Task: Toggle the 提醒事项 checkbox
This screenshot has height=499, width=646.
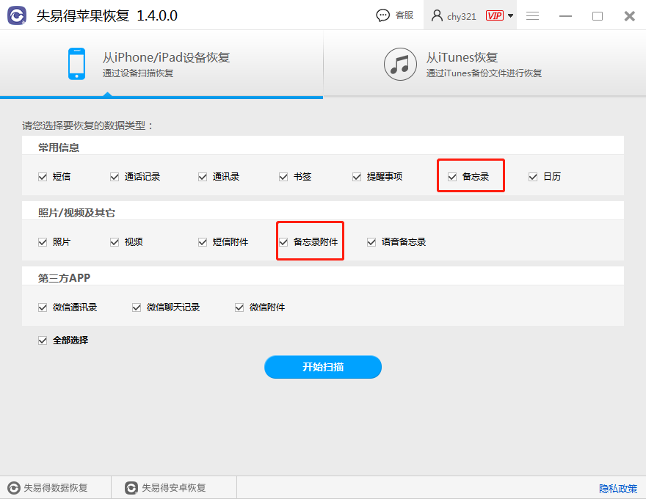Action: [x=357, y=177]
